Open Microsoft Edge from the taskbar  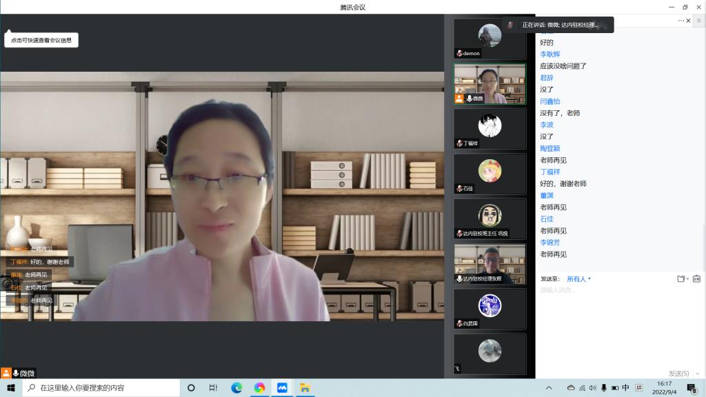[236, 388]
